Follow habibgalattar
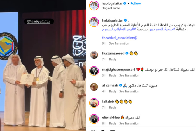This screenshot has width=196, height=131. [x=136, y=4]
